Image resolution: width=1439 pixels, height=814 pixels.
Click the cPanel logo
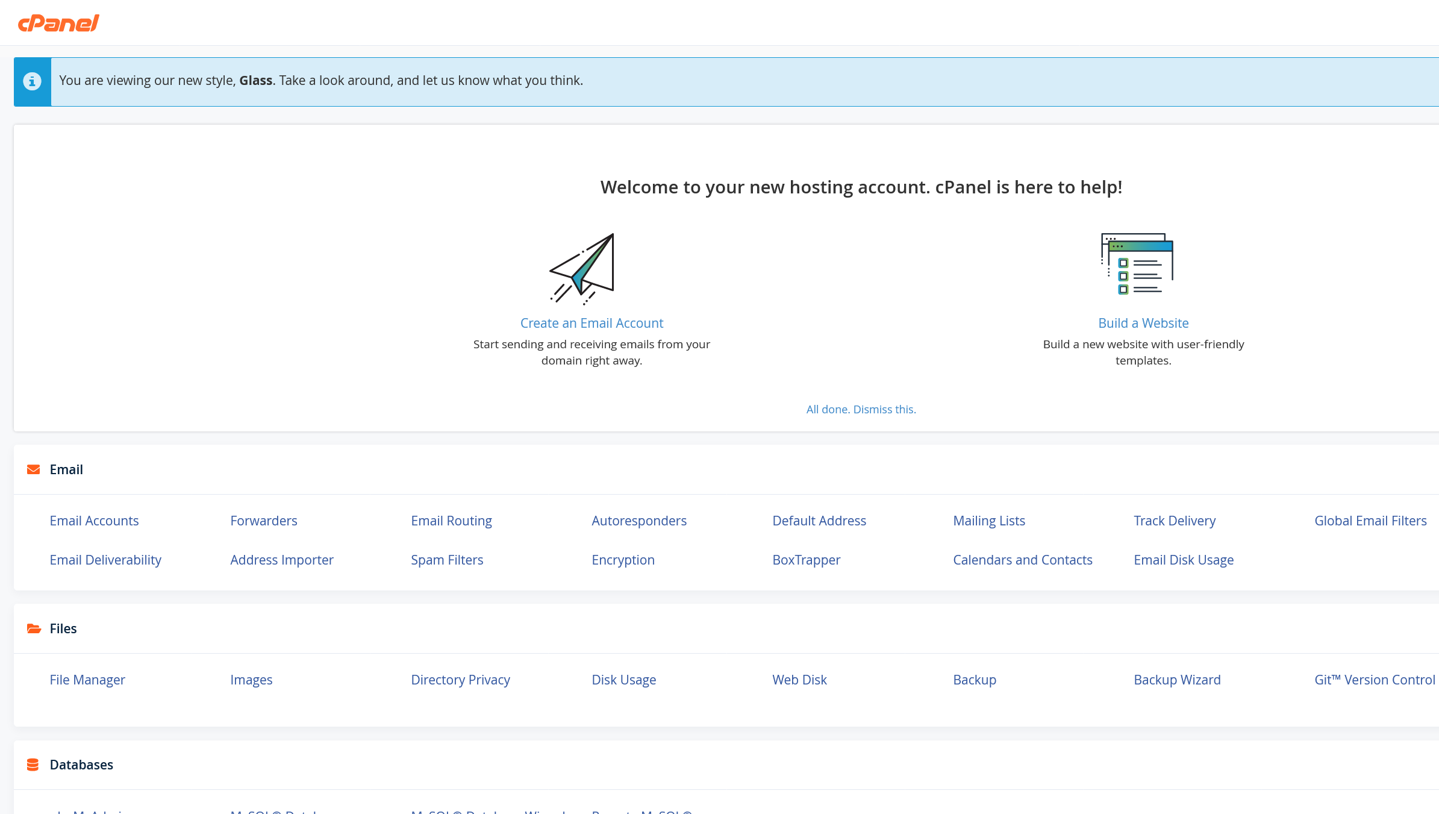point(58,23)
